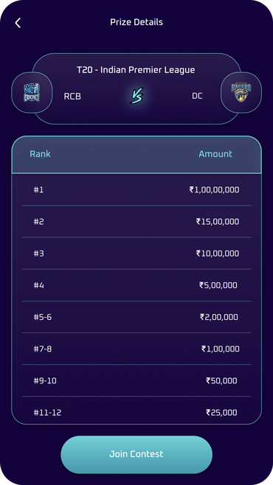
Task: Select the RCB team name
Action: [72, 97]
